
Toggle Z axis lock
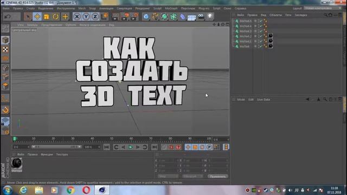coord(95,17)
